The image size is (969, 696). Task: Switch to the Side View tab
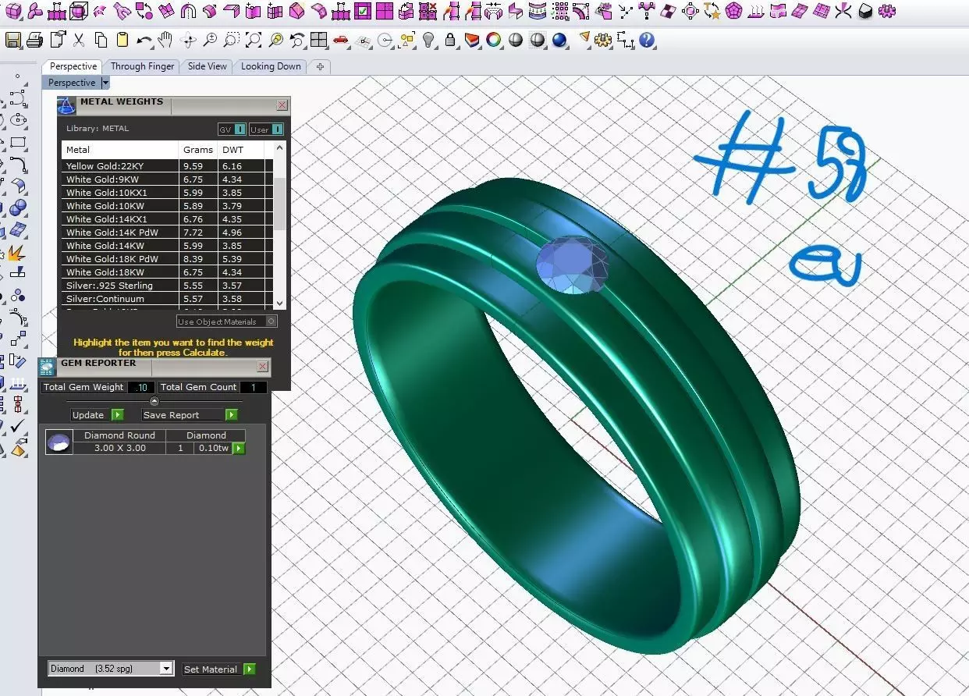coord(208,66)
